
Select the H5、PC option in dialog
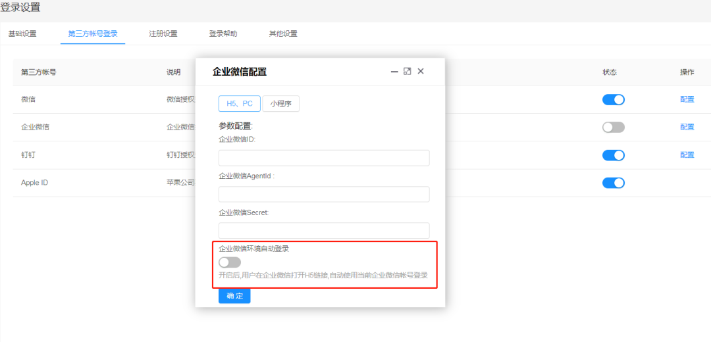[x=240, y=103]
